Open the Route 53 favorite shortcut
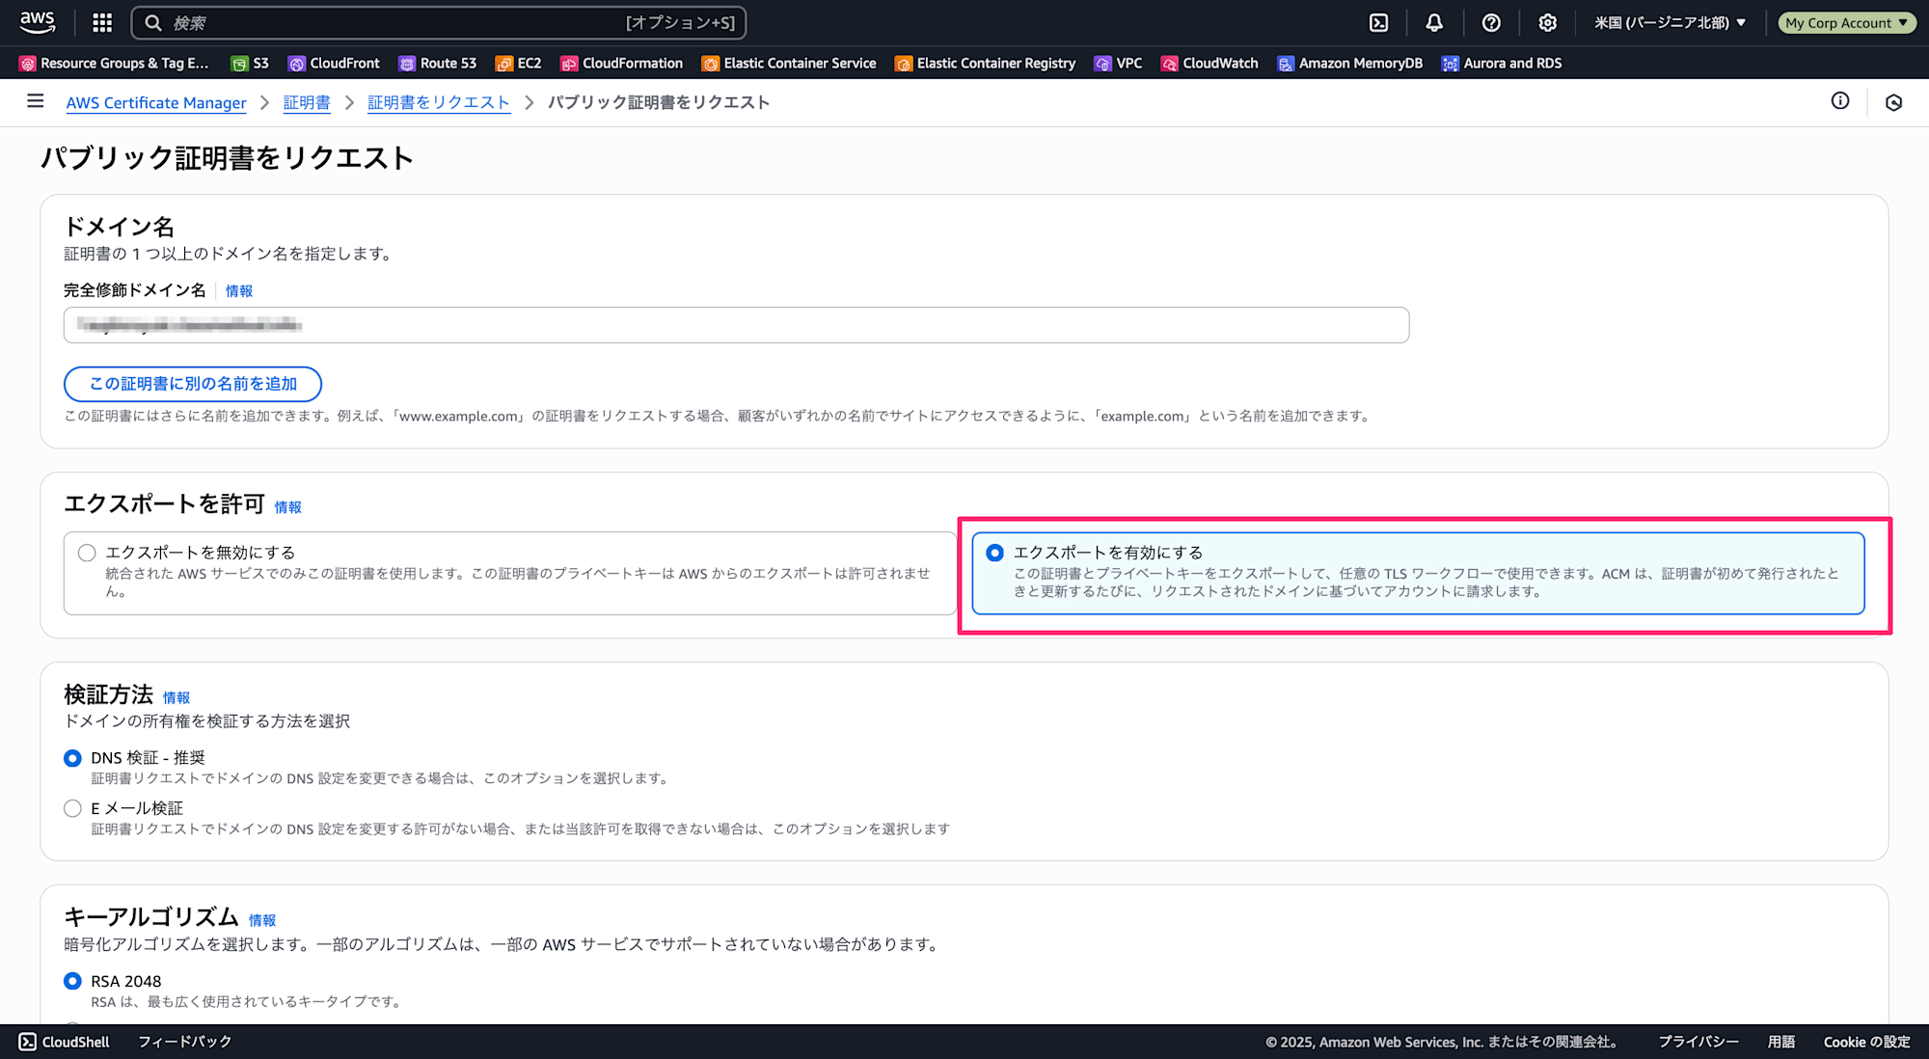Viewport: 1929px width, 1059px height. [437, 64]
